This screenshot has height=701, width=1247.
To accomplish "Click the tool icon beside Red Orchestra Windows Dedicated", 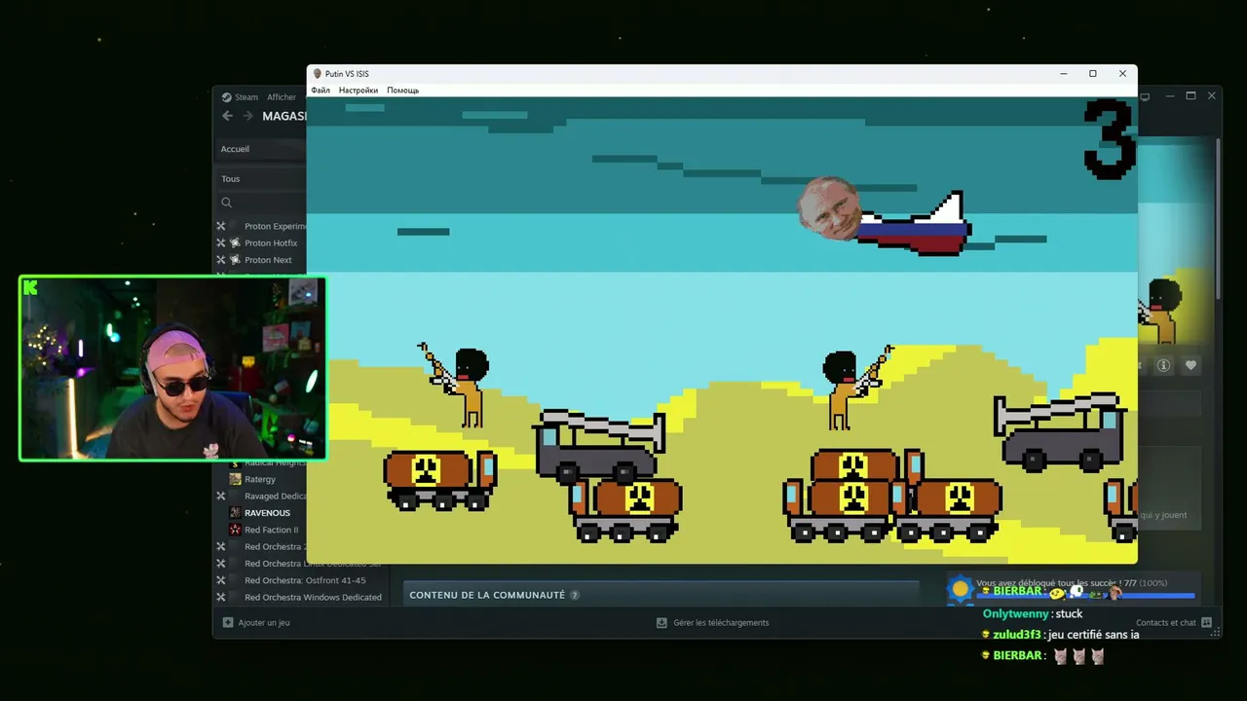I will coord(221,597).
